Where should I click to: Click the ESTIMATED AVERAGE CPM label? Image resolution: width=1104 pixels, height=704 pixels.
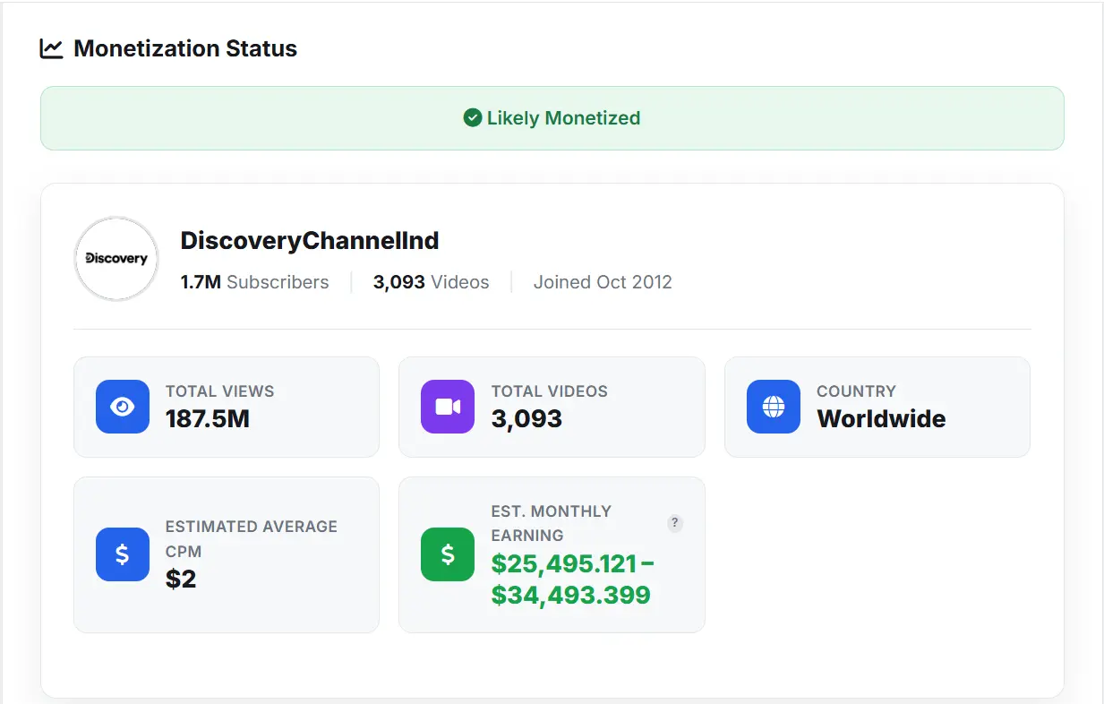252,539
